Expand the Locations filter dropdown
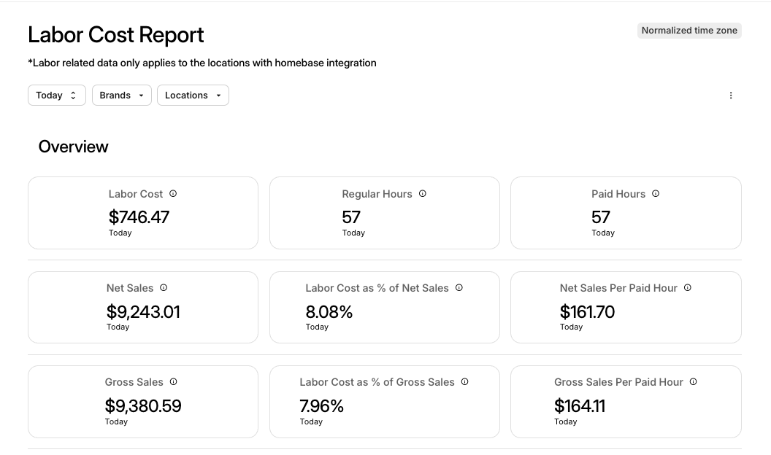 193,96
